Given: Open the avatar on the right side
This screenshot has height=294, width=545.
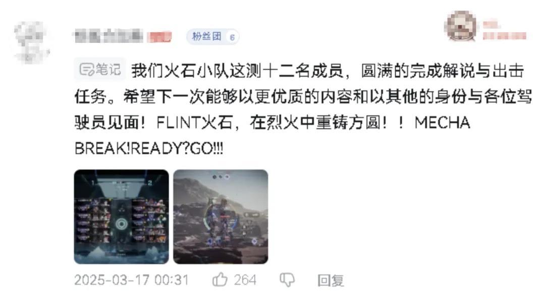Looking at the screenshot, I should (461, 26).
